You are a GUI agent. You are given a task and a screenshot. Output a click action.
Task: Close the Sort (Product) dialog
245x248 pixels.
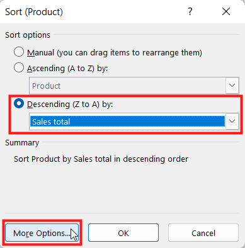pos(226,12)
